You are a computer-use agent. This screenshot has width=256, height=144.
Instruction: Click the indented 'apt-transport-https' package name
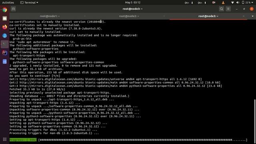(29, 56)
